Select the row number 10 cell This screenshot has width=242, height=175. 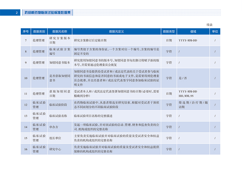[26, 78]
